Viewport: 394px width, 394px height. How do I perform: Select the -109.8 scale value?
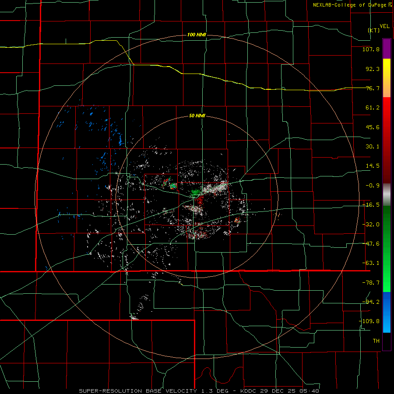[369, 321]
